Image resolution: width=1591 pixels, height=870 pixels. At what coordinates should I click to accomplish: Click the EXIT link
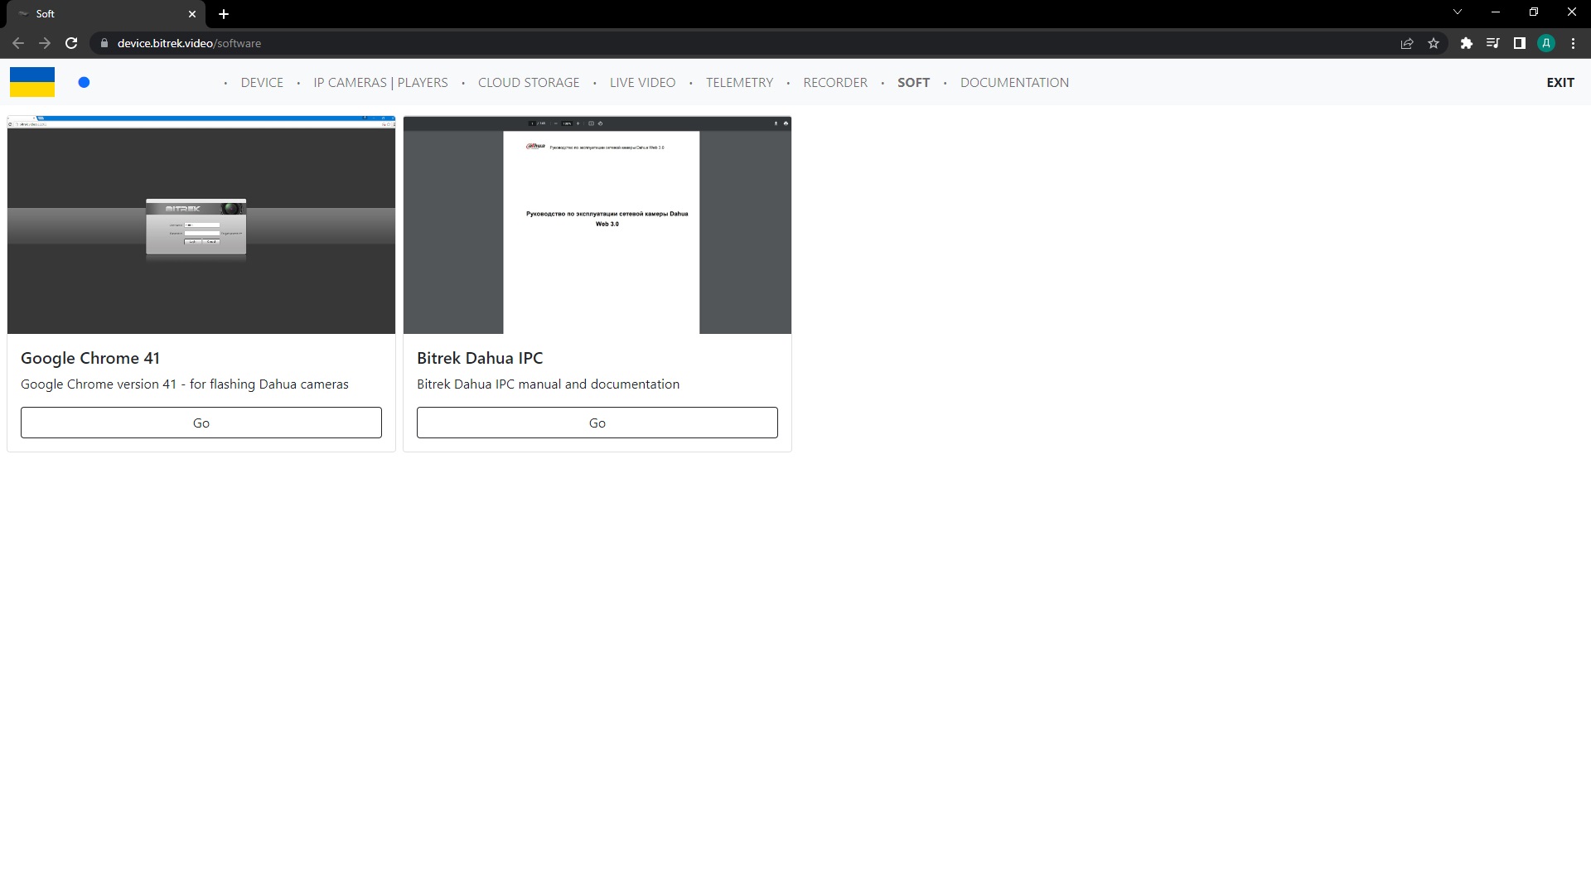[x=1560, y=82]
